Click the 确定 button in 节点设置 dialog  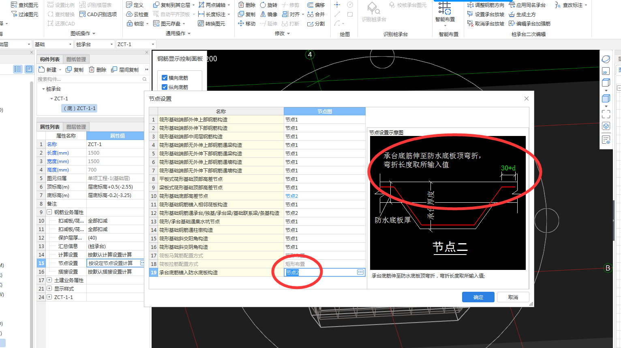[478, 297]
